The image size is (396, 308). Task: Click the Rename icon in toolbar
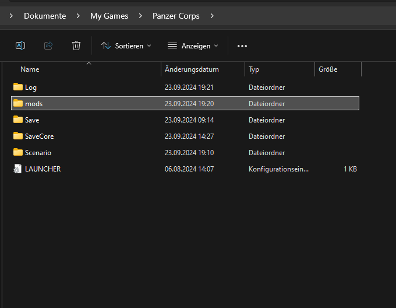pyautogui.click(x=20, y=45)
